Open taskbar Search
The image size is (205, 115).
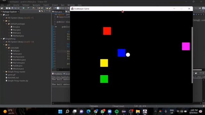(x=67, y=111)
